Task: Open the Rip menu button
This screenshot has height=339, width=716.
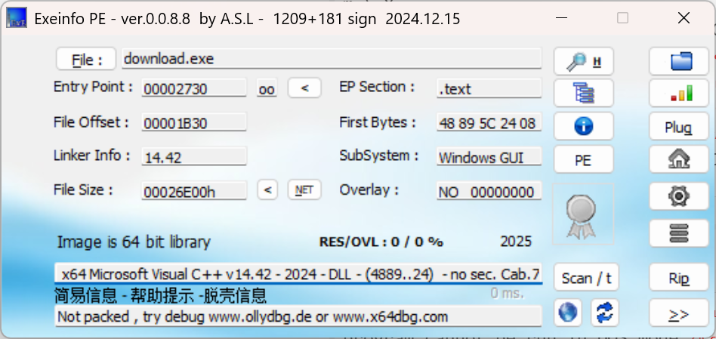Action: tap(678, 277)
